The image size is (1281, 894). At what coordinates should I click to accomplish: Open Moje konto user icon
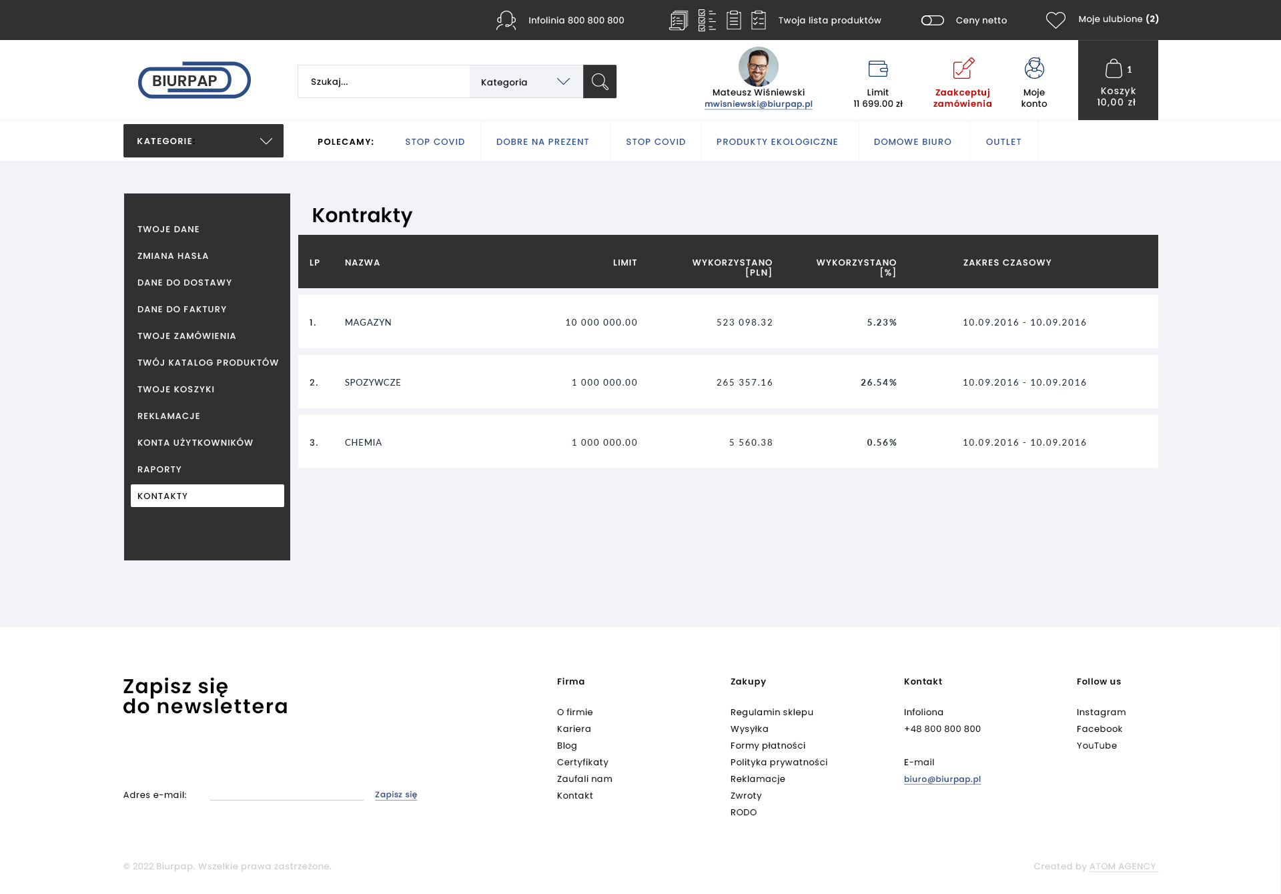(x=1033, y=69)
